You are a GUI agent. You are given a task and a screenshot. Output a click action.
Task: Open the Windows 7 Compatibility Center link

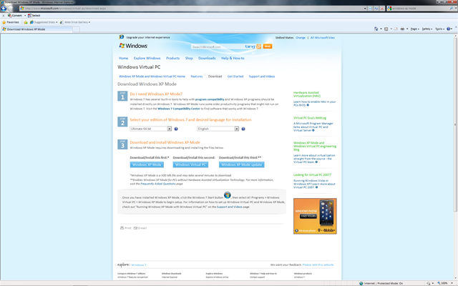coord(179,109)
